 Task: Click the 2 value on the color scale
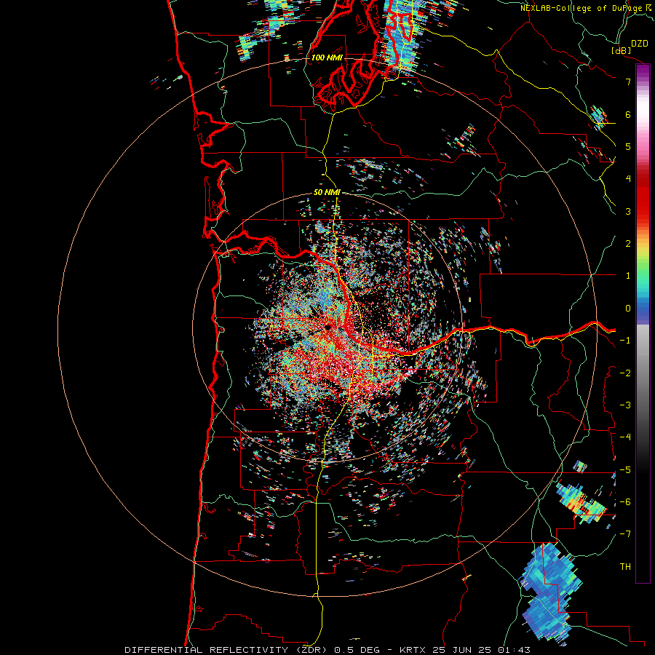tap(628, 244)
